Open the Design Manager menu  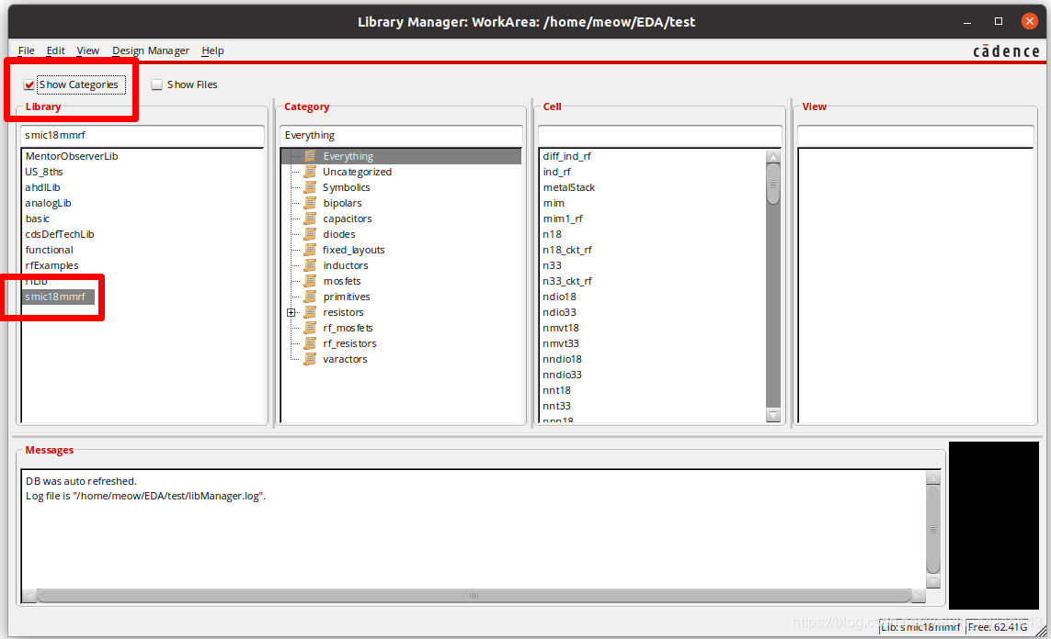[151, 50]
